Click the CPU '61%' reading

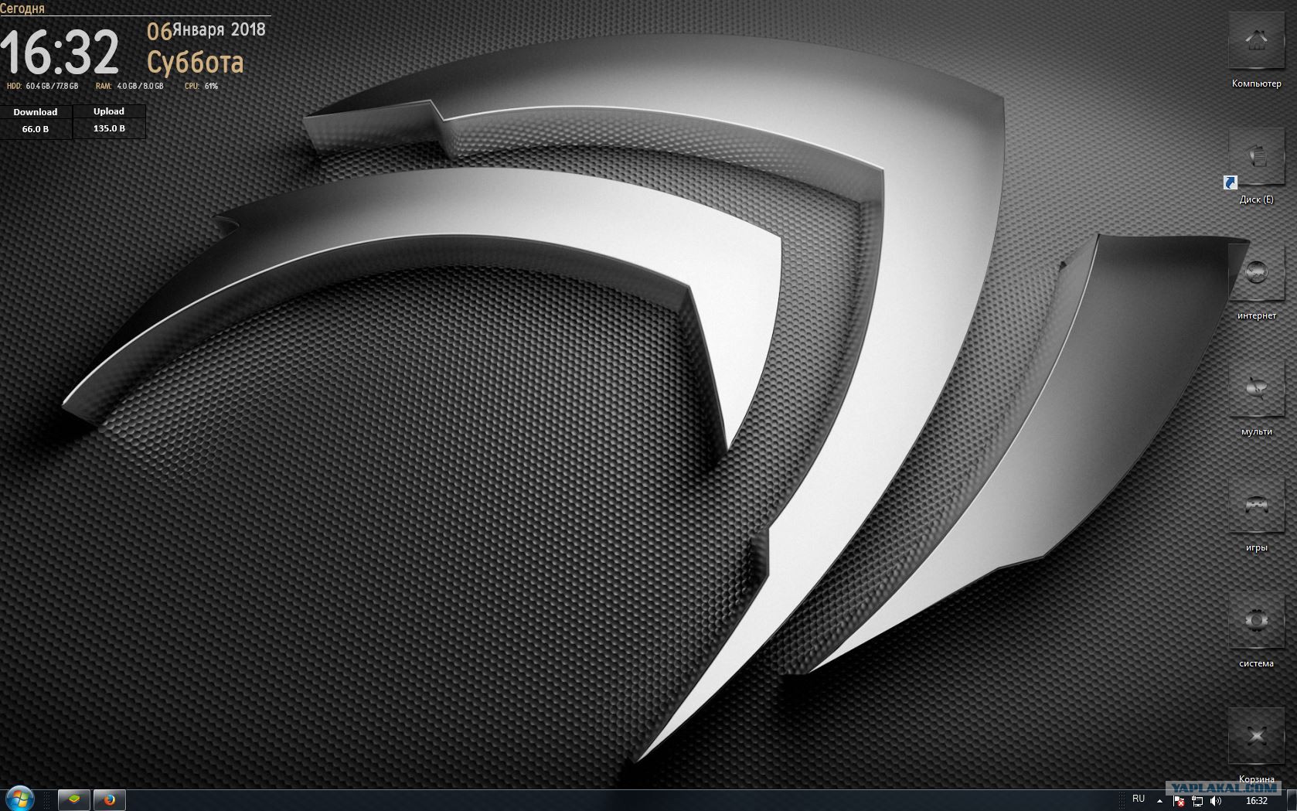click(x=211, y=86)
